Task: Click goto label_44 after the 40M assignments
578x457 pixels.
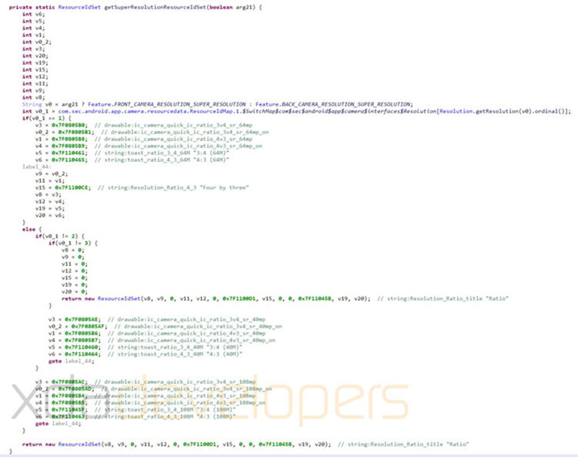Action: click(x=71, y=361)
